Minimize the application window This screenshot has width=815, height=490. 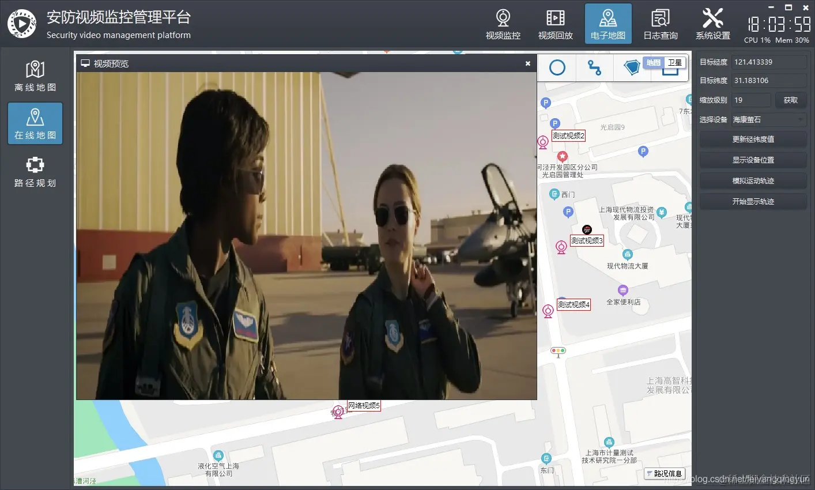point(771,7)
